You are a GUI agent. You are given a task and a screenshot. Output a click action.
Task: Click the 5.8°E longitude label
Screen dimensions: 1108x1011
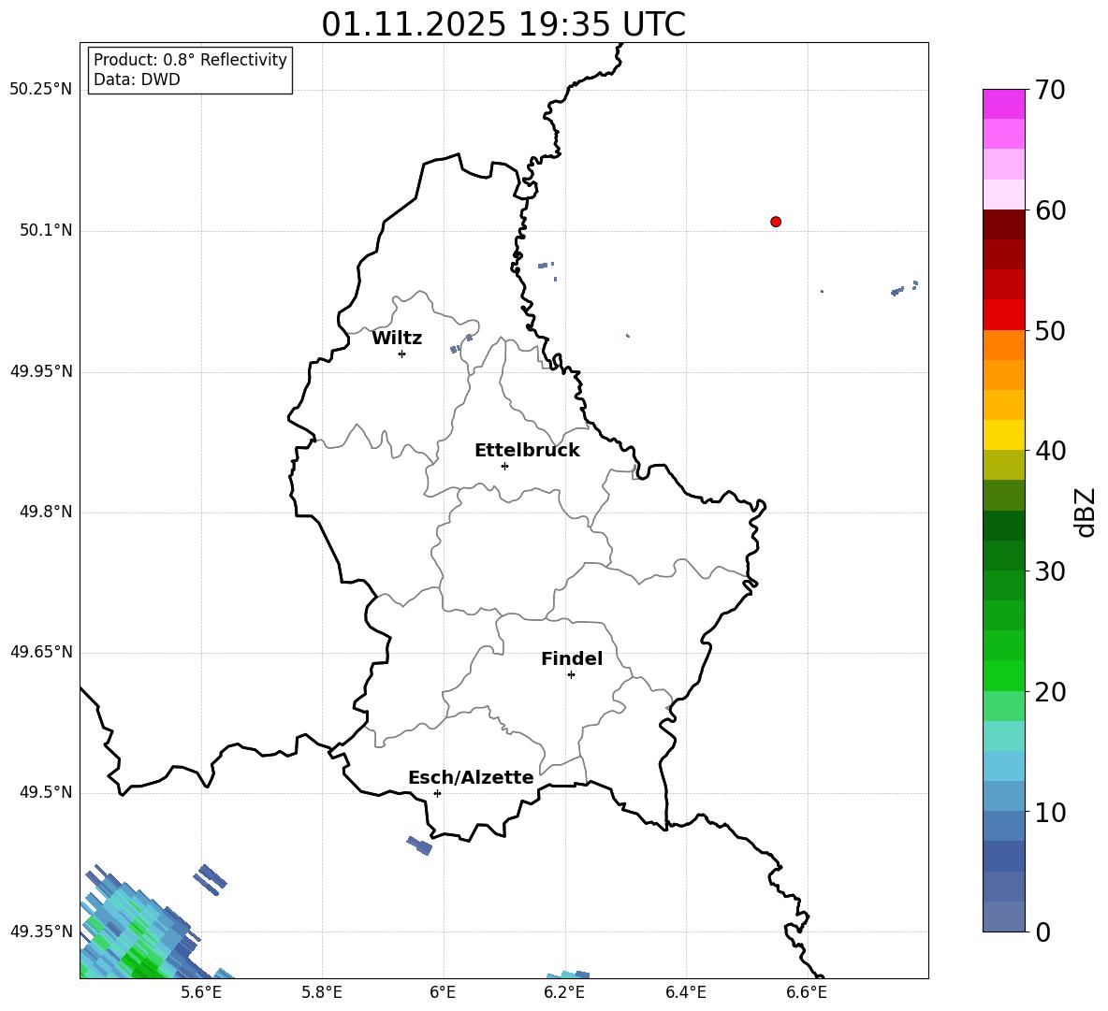click(x=322, y=992)
